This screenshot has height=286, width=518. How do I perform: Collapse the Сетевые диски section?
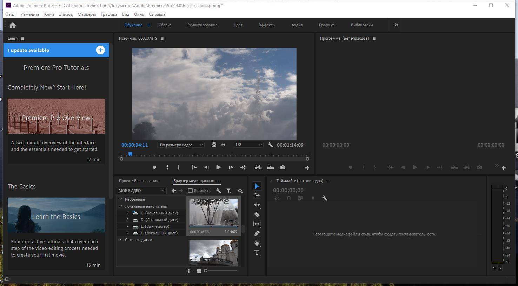[120, 240]
